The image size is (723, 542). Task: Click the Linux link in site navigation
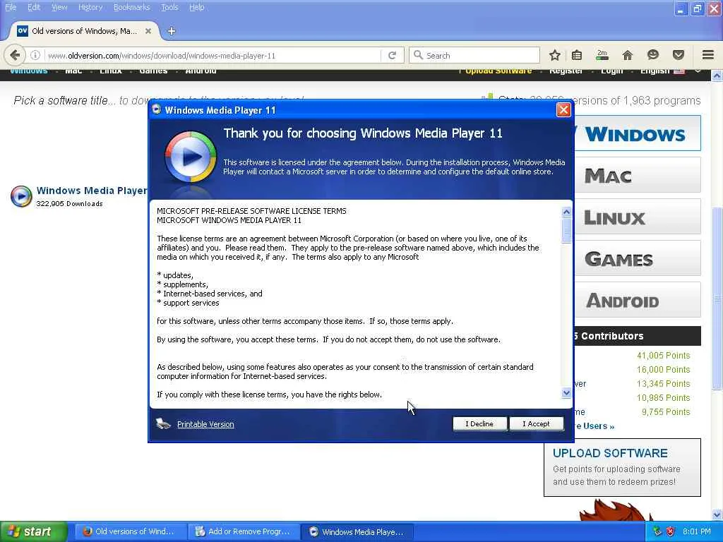pos(111,71)
